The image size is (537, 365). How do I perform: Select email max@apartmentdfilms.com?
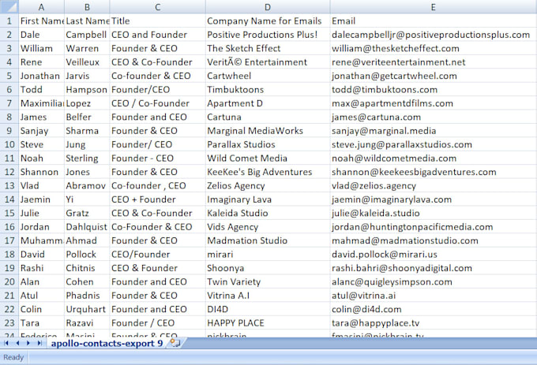(434, 103)
